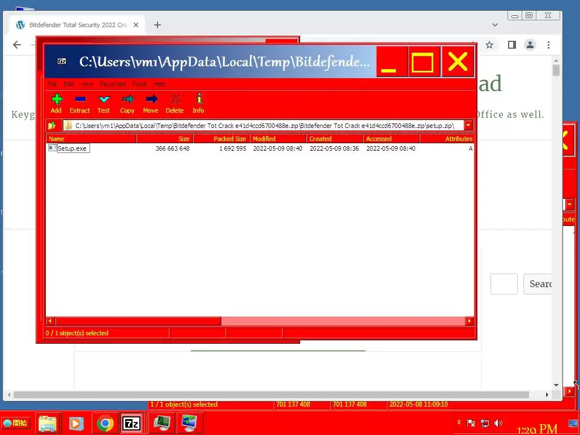Screen dimensions: 580x435
Task: Click the Action Center flag tray icon
Action: (471, 423)
